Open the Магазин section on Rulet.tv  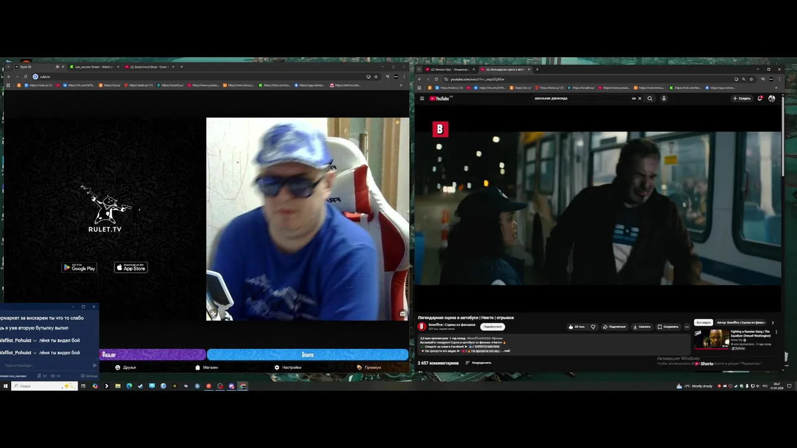(x=207, y=368)
